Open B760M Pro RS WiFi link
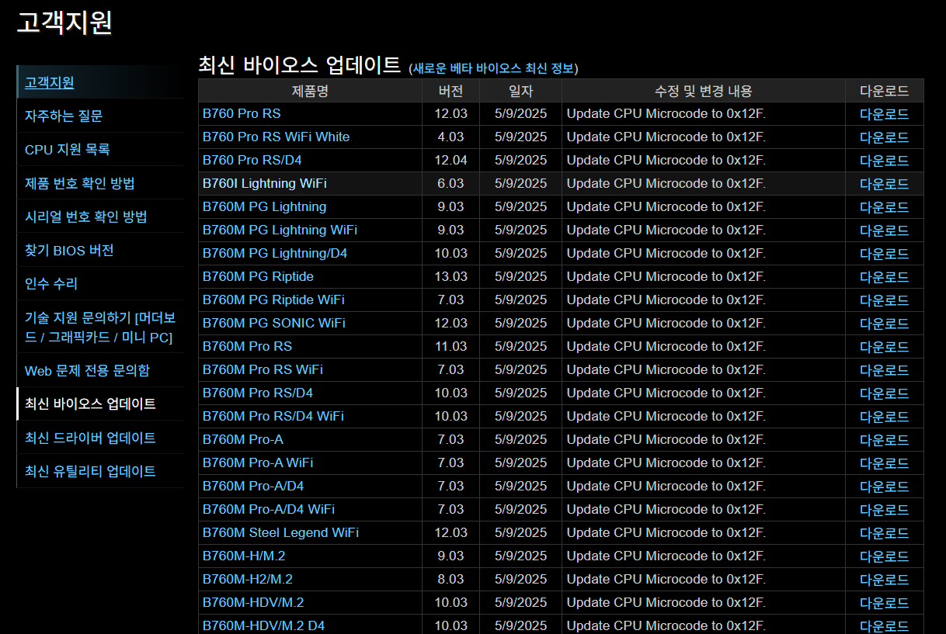Screen dimensions: 946x634 point(263,369)
